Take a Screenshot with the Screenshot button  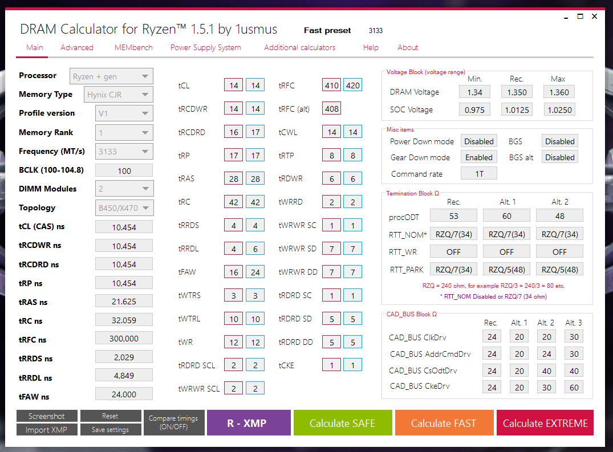(x=47, y=416)
